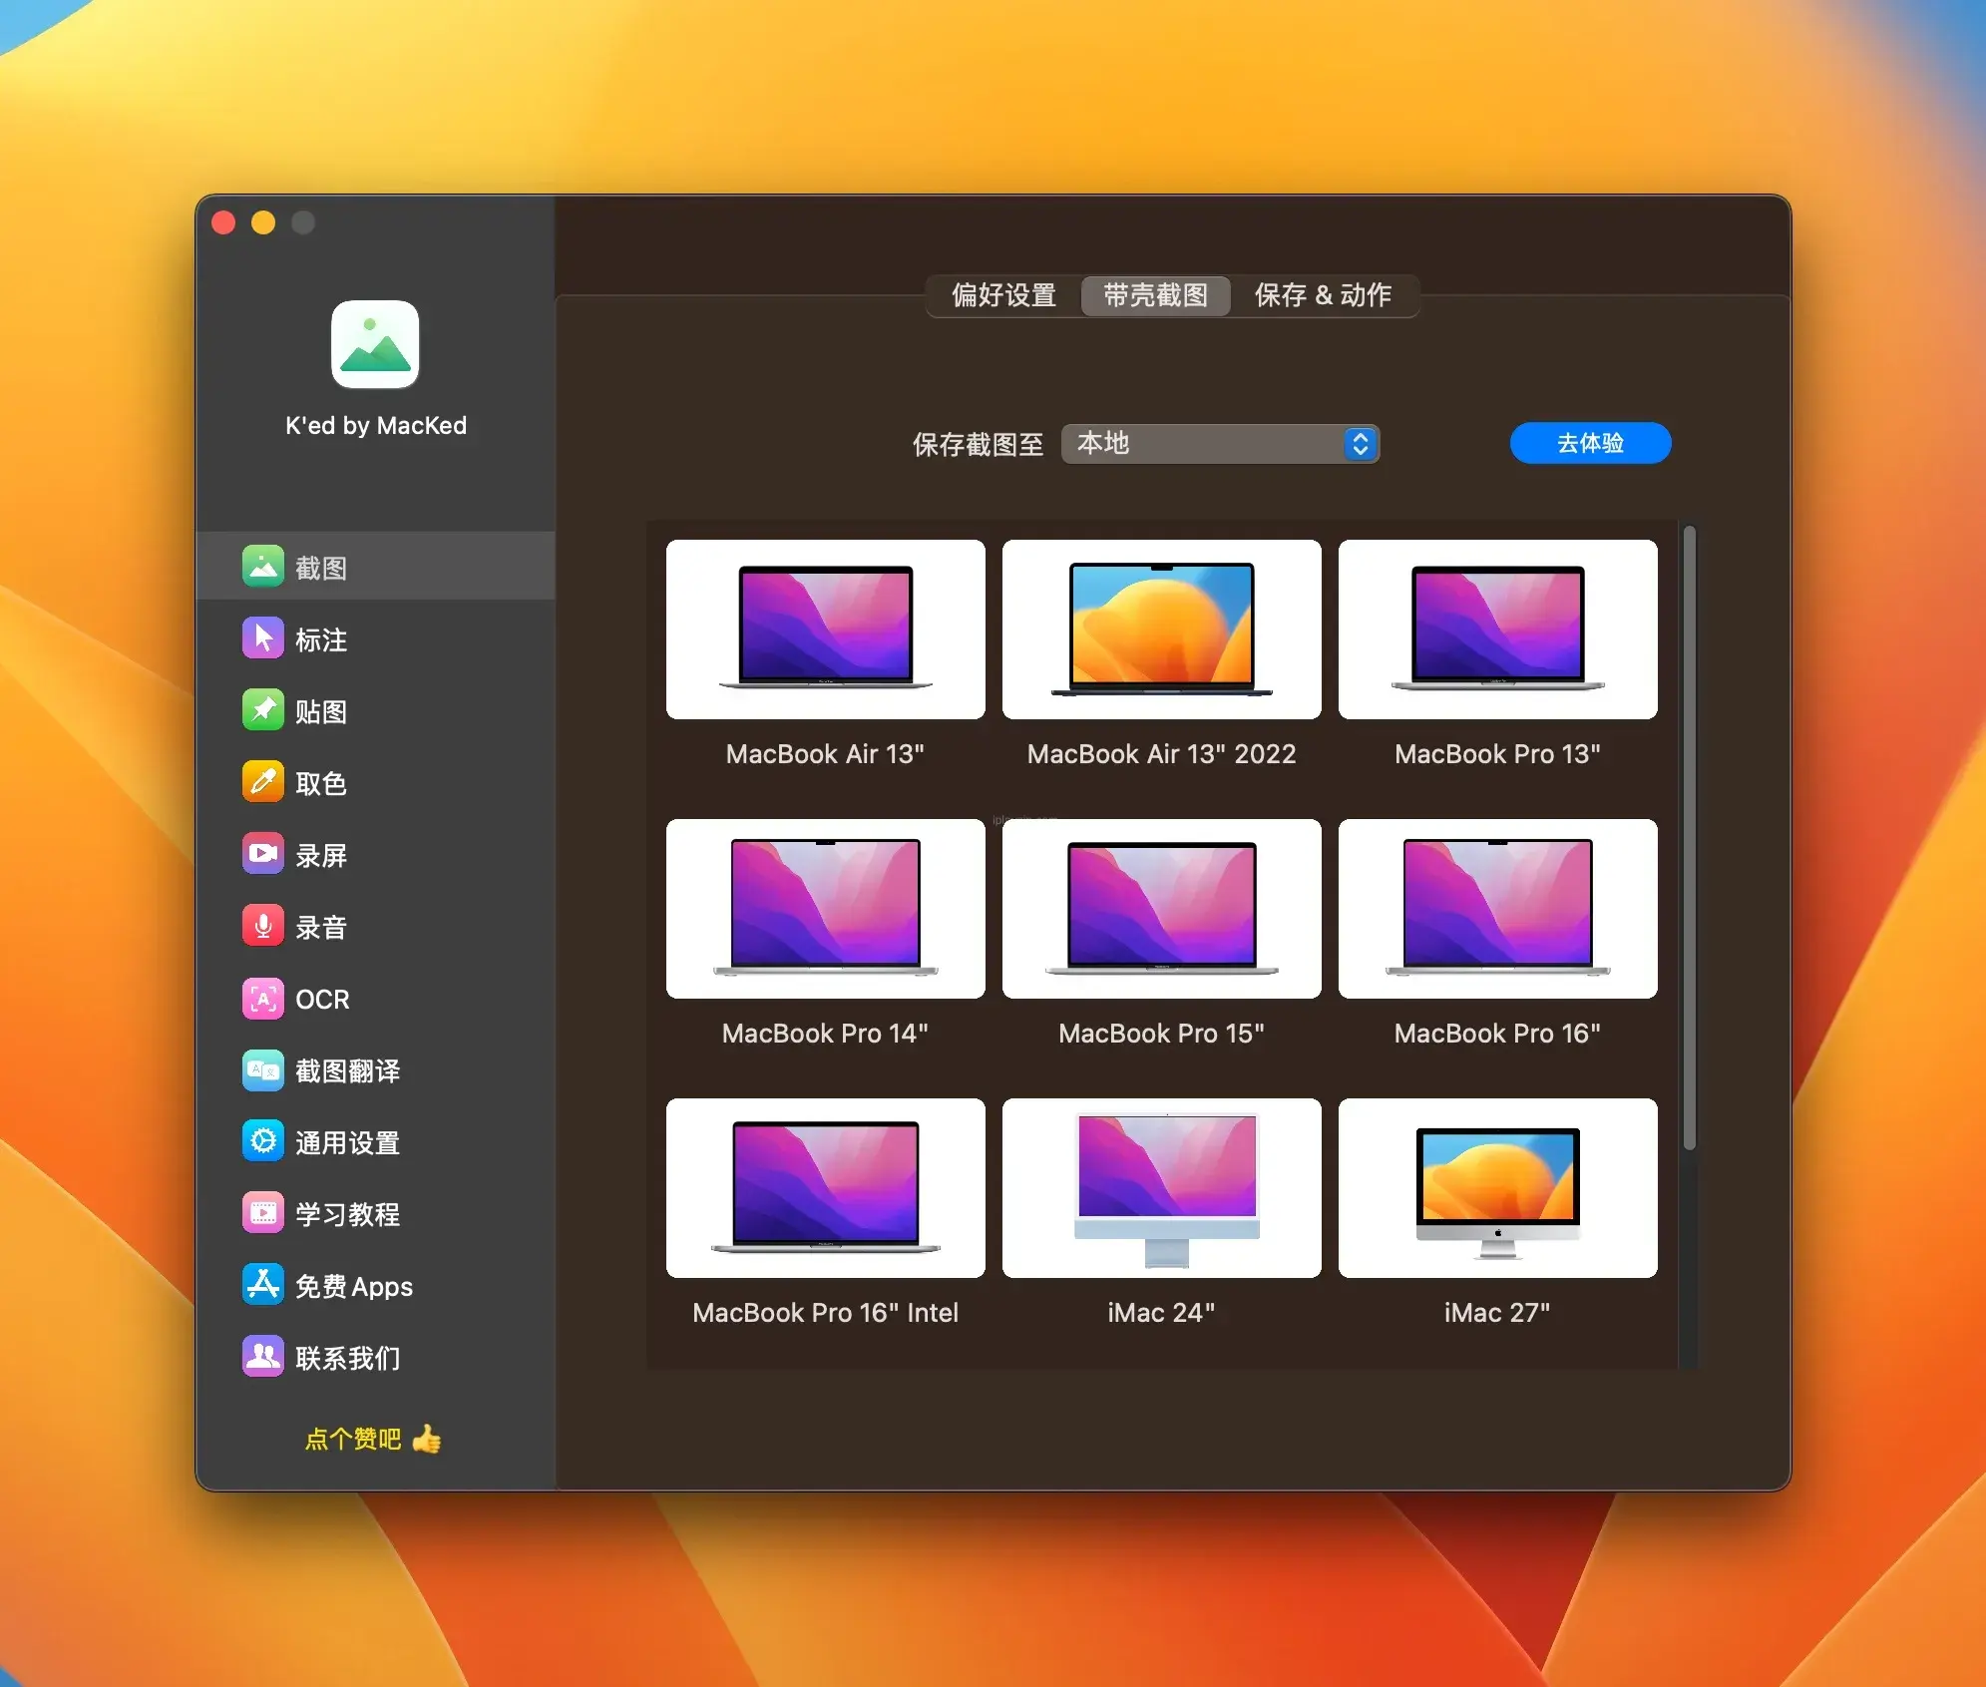Screen dimensions: 1986x1687
Task: Click the red close window button
Action: 223,221
